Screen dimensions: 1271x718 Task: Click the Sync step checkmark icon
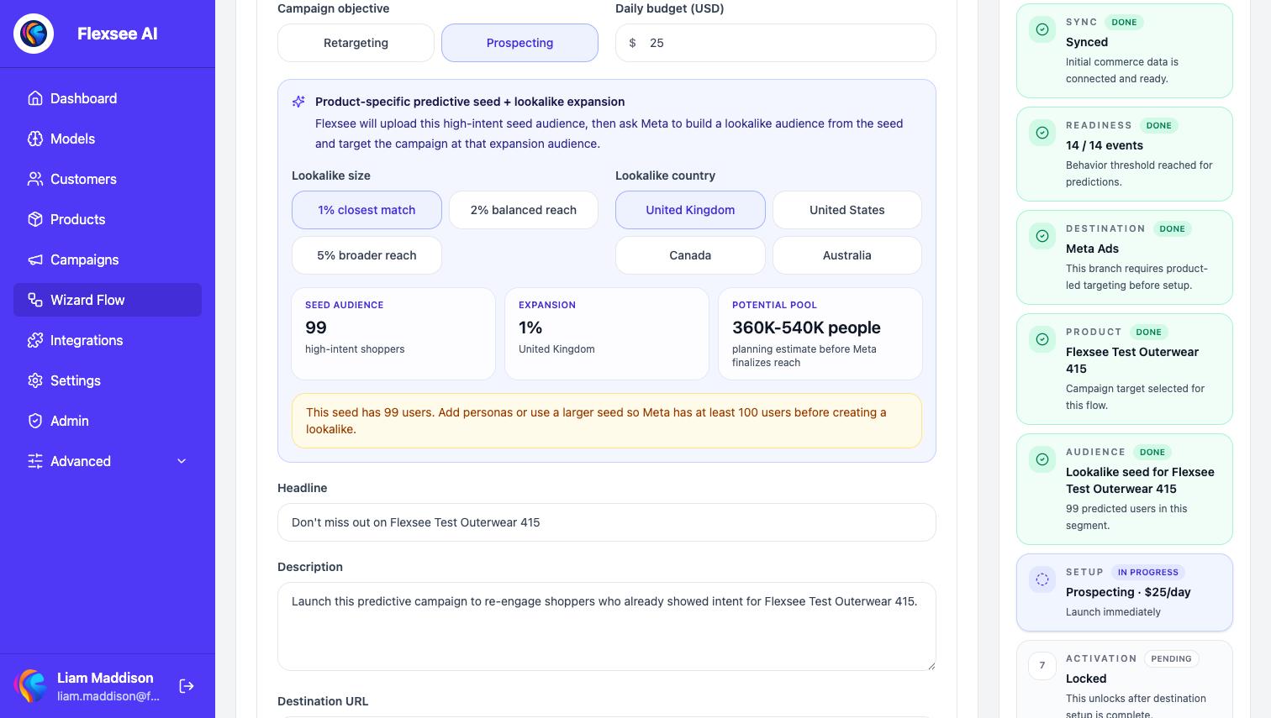(1042, 29)
